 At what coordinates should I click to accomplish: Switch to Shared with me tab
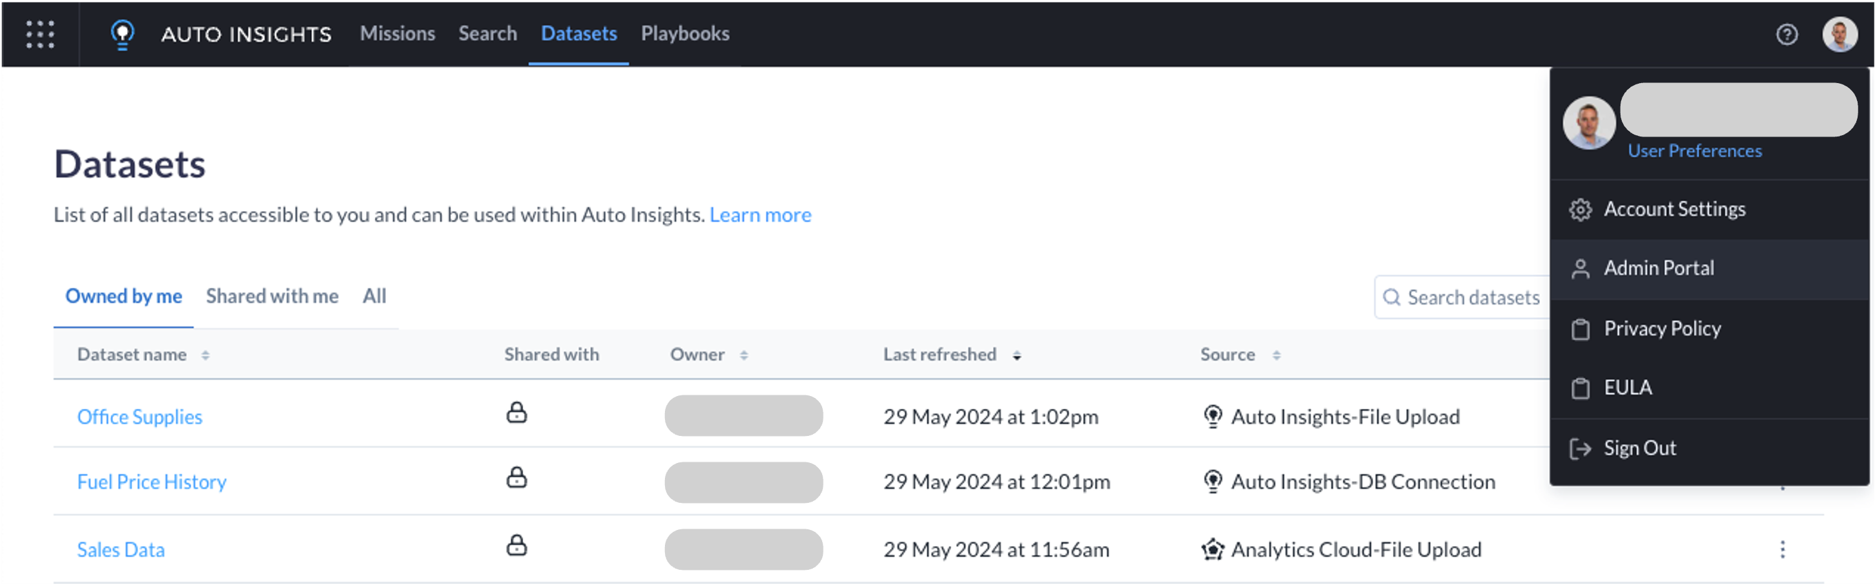click(x=272, y=296)
